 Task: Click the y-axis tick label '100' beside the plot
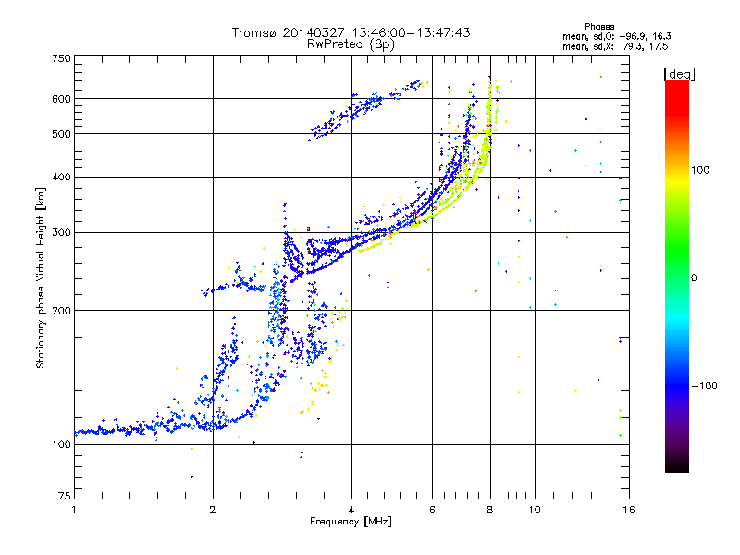[61, 445]
